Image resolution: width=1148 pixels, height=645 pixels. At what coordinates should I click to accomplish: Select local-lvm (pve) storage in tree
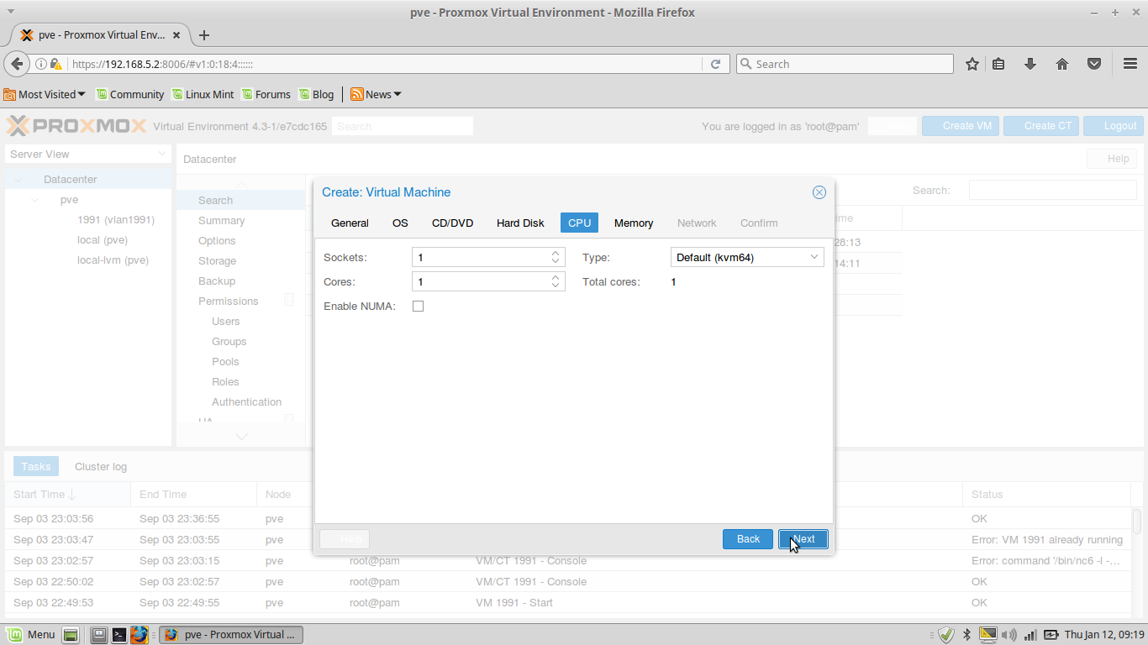pyautogui.click(x=113, y=260)
